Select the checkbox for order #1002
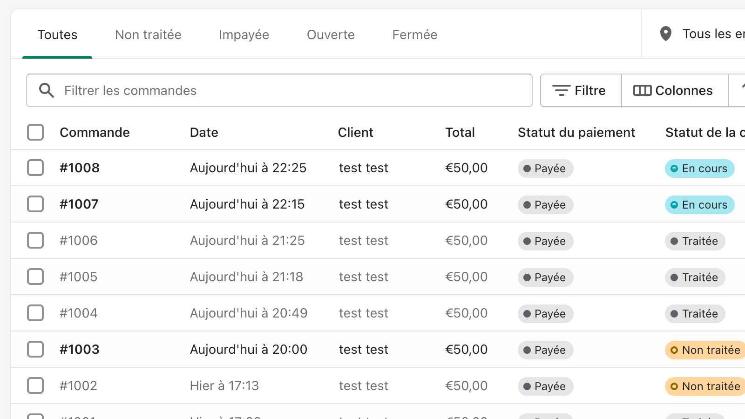745x419 pixels. [35, 385]
